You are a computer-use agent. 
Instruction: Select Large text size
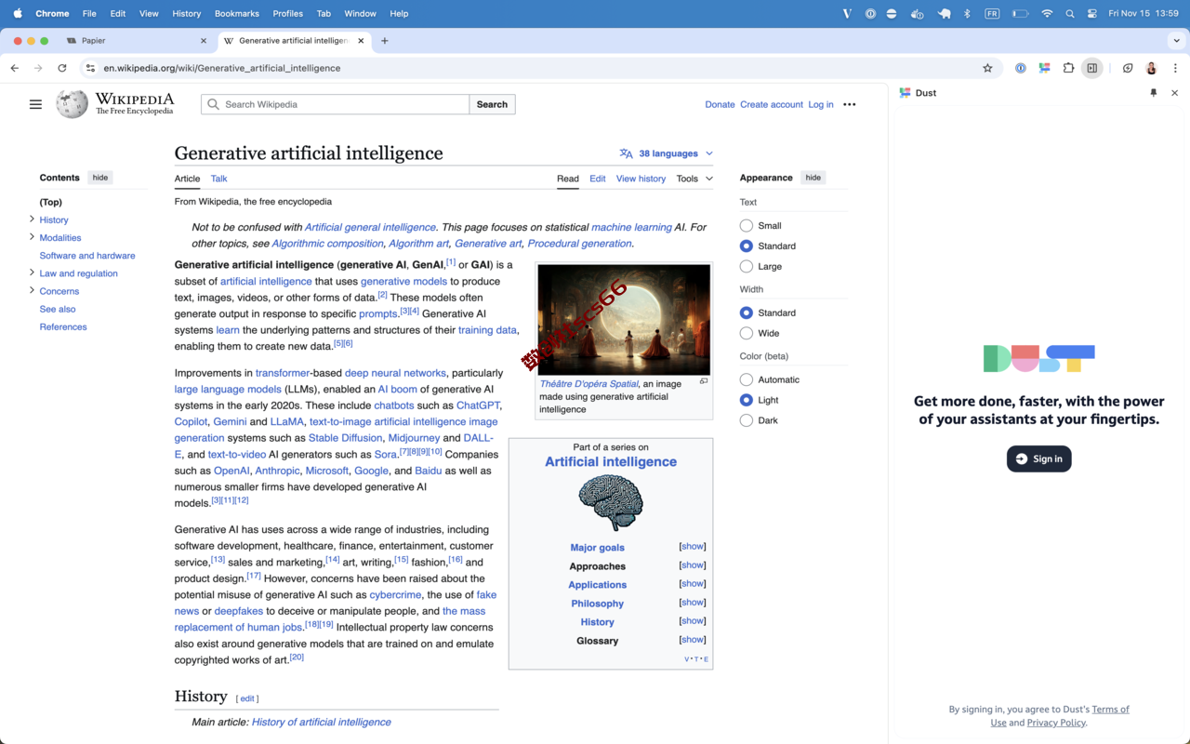(747, 267)
